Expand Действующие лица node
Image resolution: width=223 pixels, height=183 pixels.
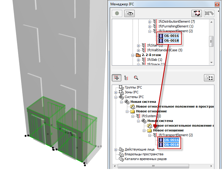[x=116, y=150]
